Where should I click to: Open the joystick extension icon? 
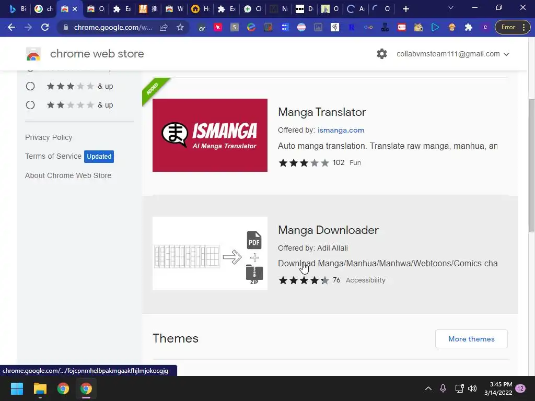[385, 27]
